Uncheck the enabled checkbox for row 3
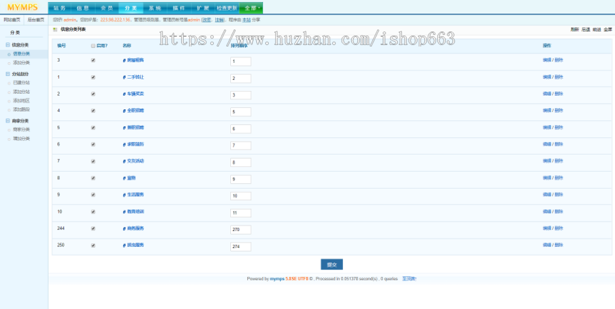 (x=93, y=60)
